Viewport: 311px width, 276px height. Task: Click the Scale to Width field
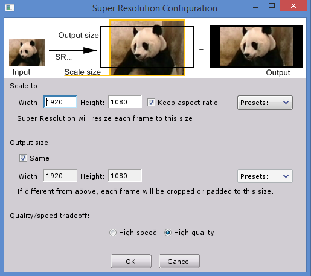click(60, 102)
